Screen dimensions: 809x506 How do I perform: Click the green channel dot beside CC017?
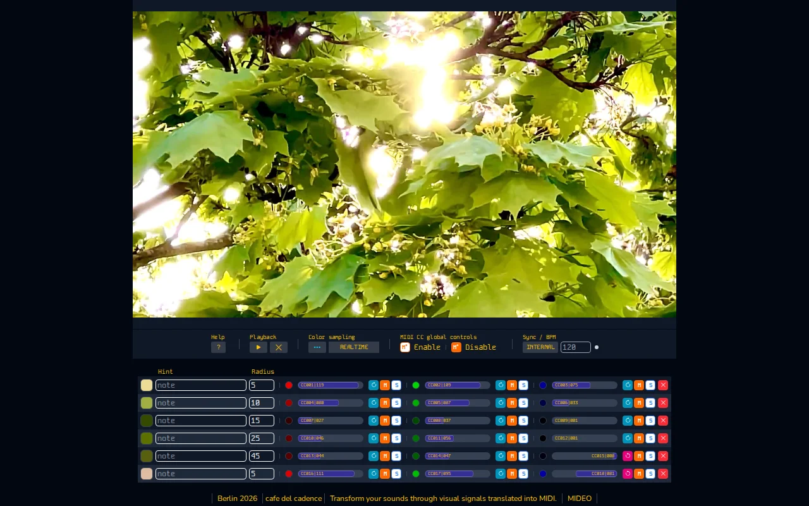tap(416, 474)
